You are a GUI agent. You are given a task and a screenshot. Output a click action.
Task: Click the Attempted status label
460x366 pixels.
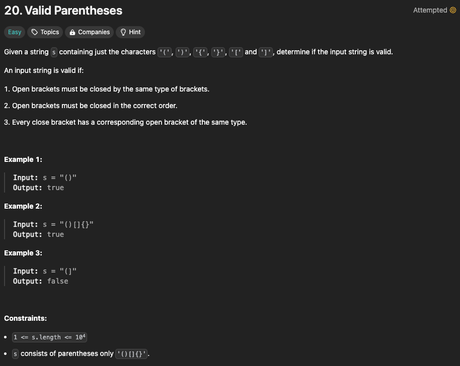[x=430, y=10]
